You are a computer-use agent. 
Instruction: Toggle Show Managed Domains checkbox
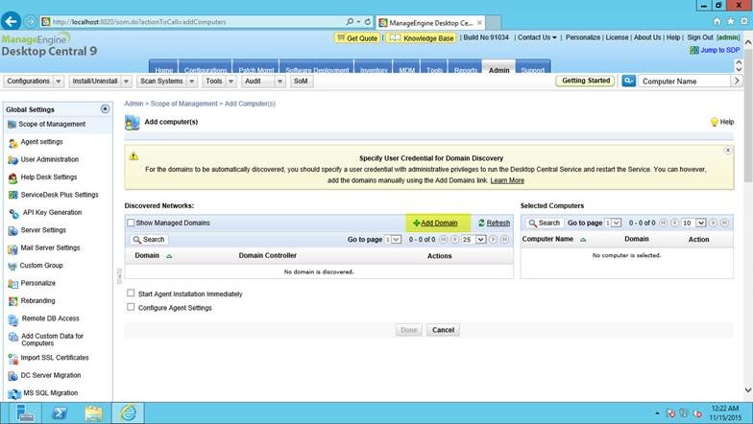[131, 223]
